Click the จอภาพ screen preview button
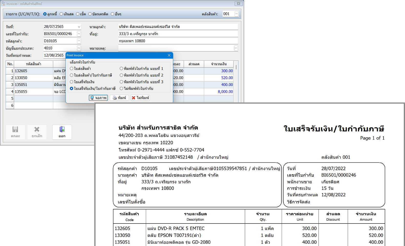Screen dimensions: 405x246 tap(98, 98)
